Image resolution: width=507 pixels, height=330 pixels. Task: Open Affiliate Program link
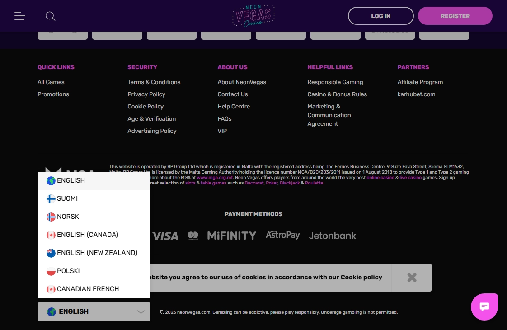[420, 82]
